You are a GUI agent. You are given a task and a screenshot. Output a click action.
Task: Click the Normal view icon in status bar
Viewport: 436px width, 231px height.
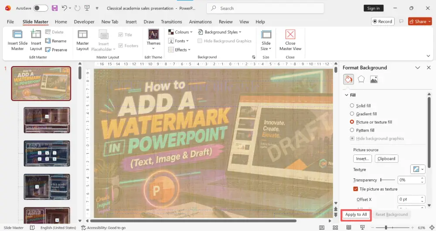coord(322,228)
